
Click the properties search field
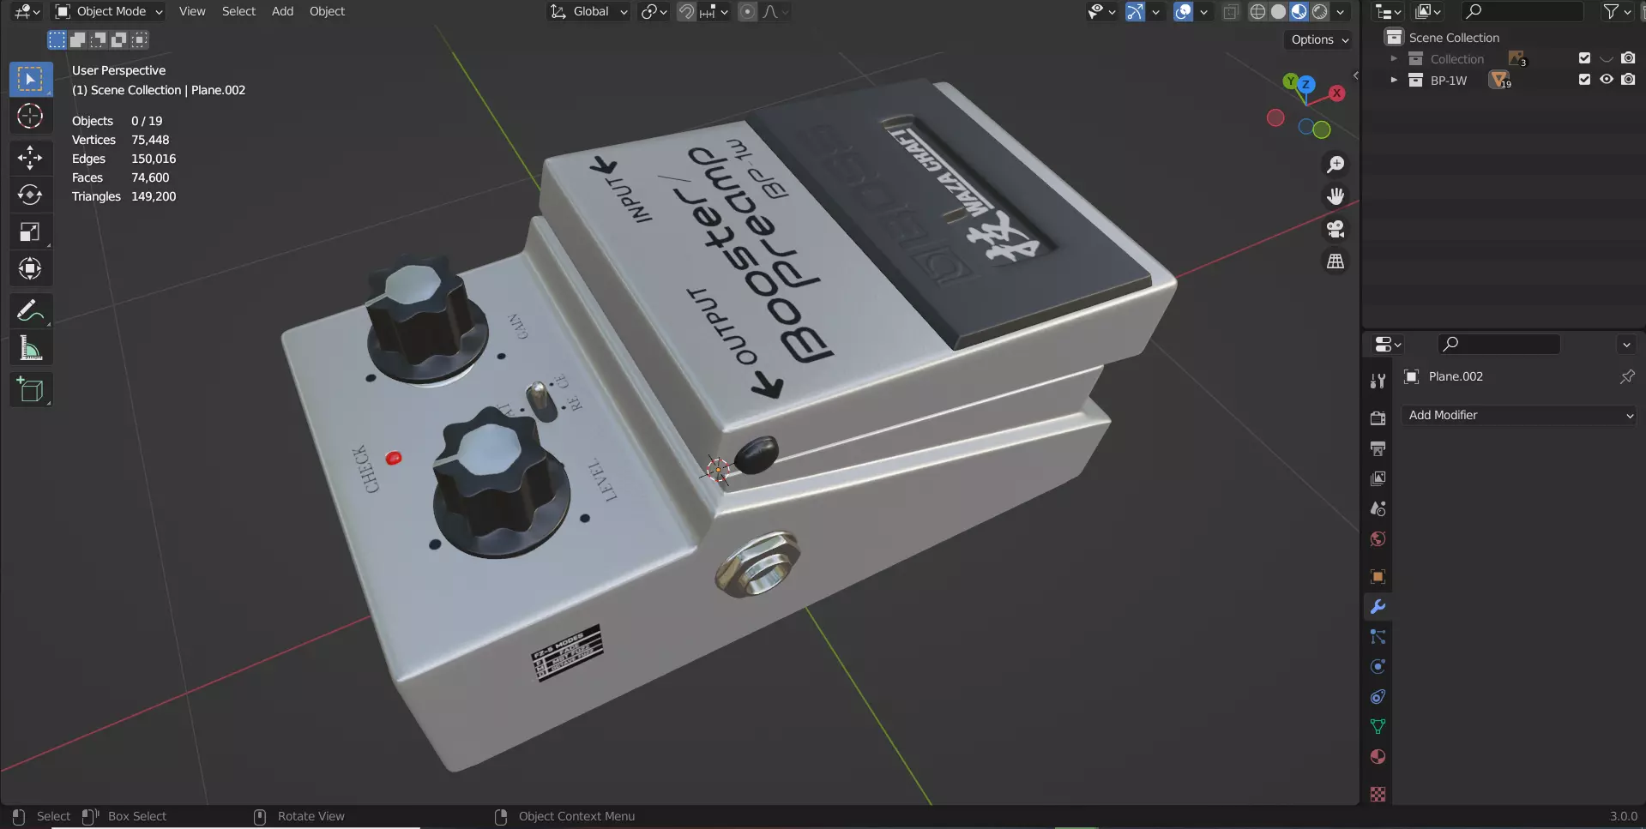[1498, 344]
